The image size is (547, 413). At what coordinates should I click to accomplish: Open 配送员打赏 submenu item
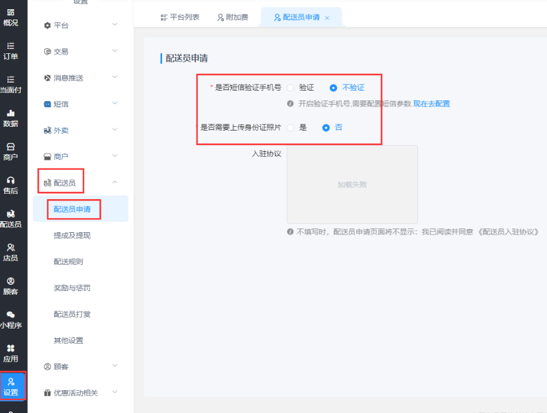tap(72, 314)
